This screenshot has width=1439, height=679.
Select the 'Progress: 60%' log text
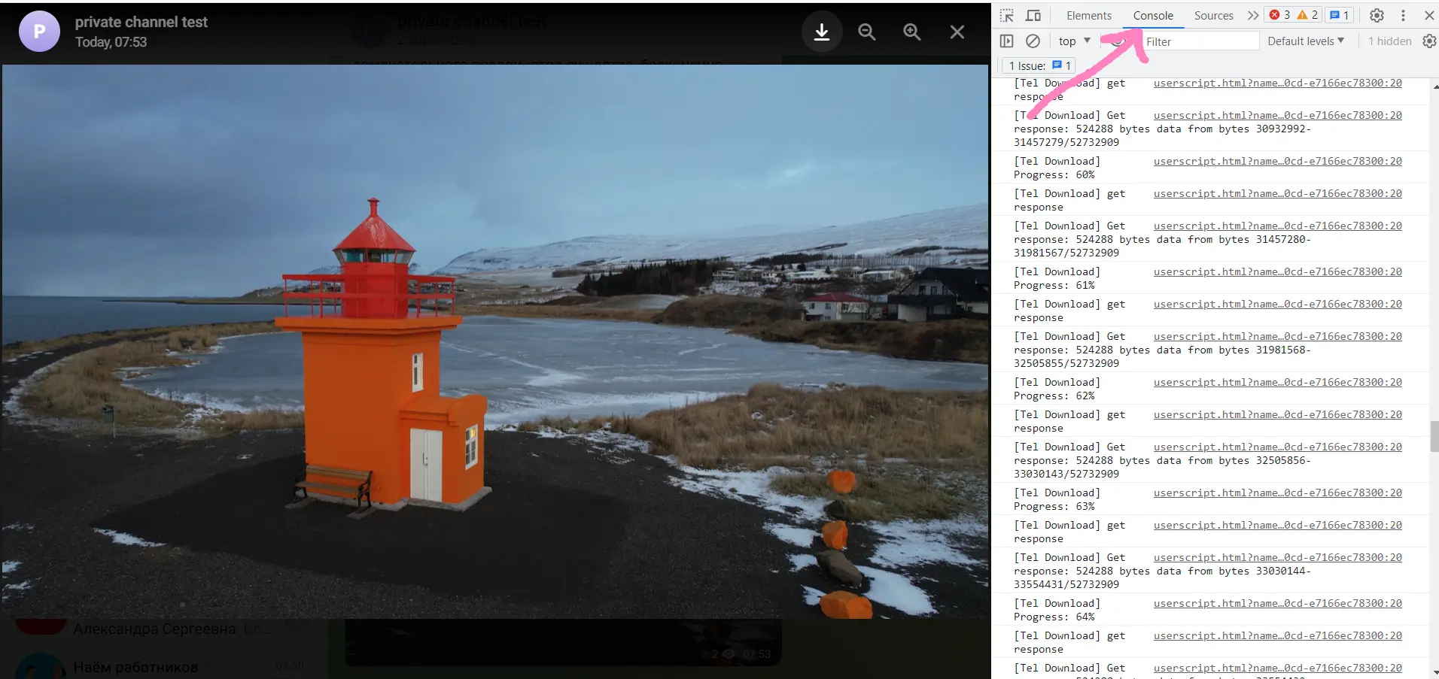tap(1054, 174)
